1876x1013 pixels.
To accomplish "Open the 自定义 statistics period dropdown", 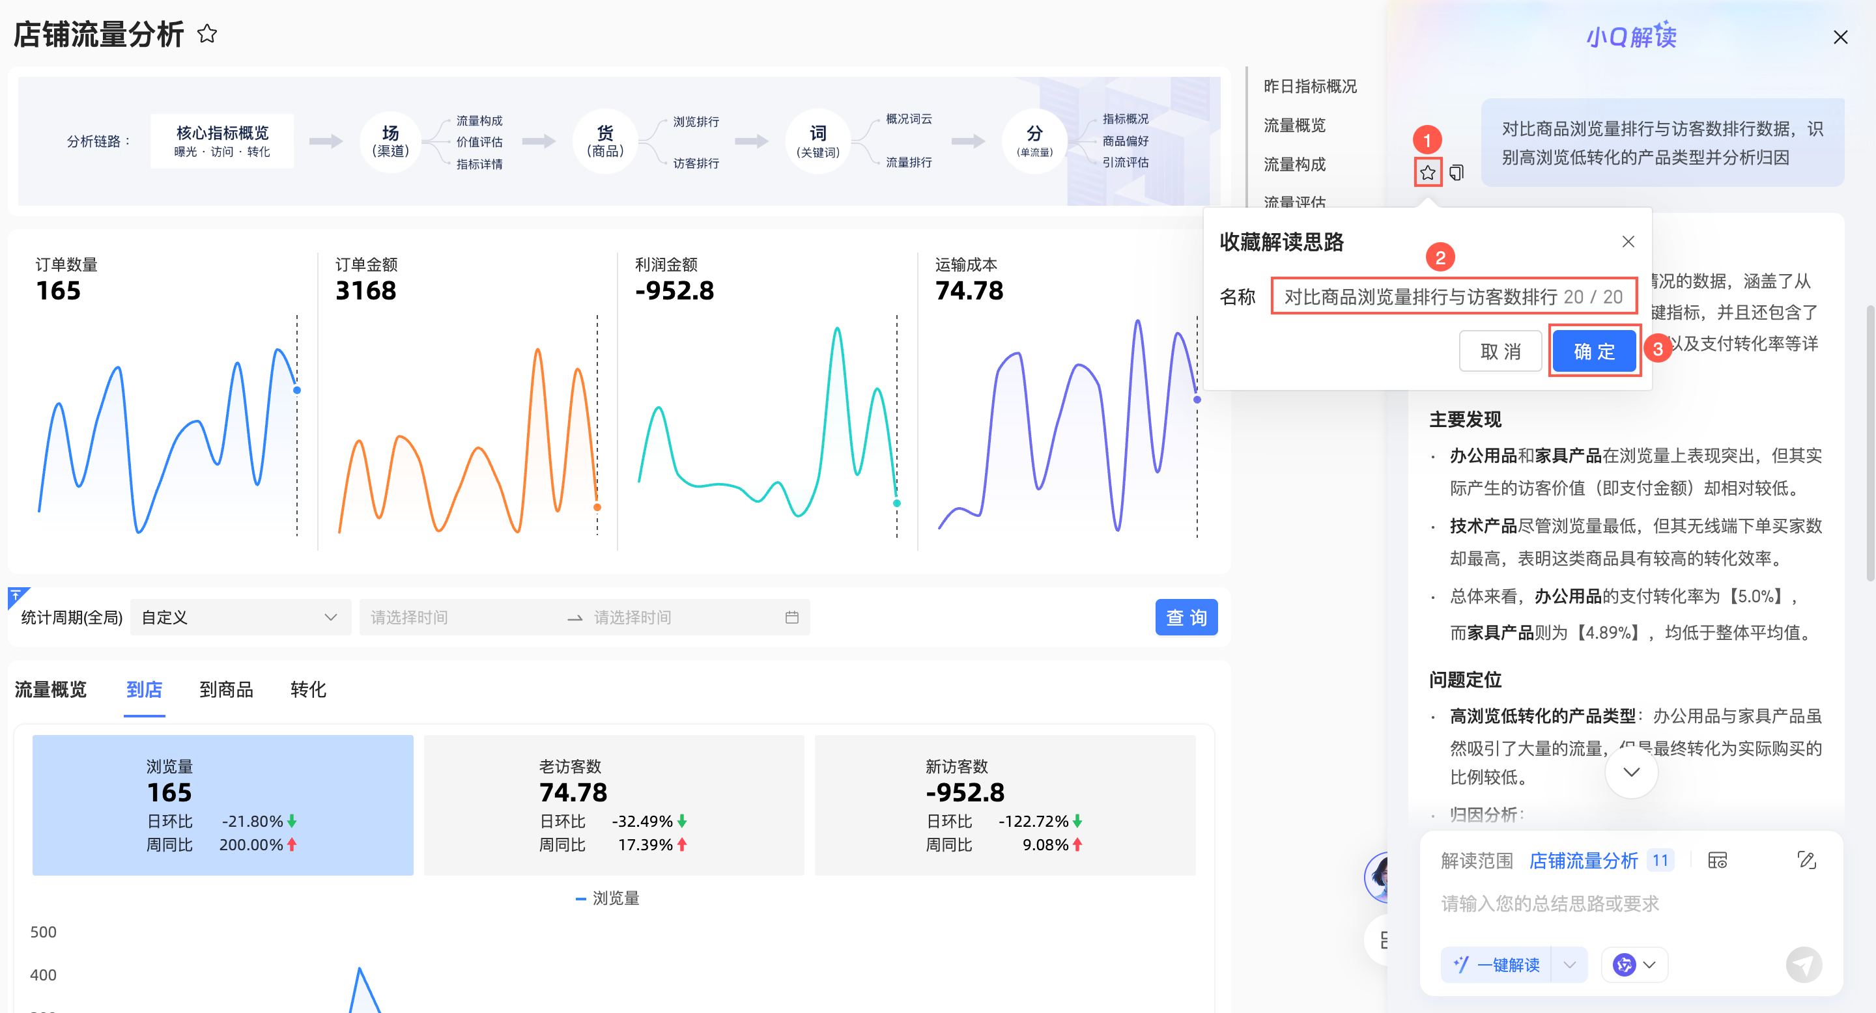I will point(240,617).
